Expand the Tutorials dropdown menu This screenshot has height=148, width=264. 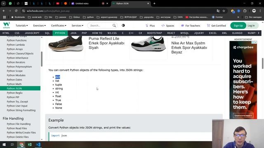(x=22, y=25)
